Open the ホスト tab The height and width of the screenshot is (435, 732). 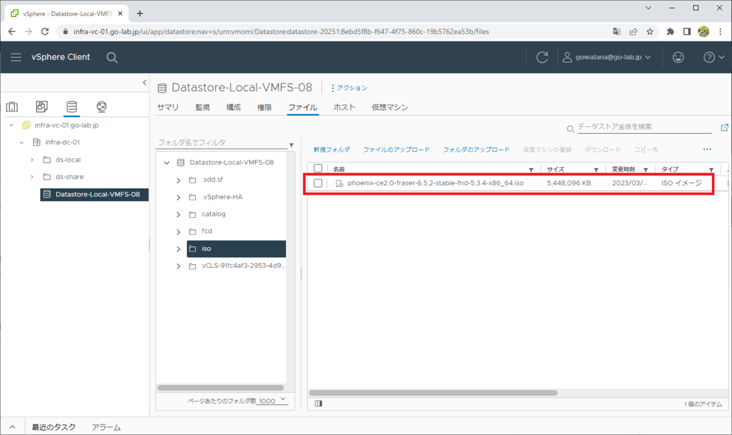344,107
